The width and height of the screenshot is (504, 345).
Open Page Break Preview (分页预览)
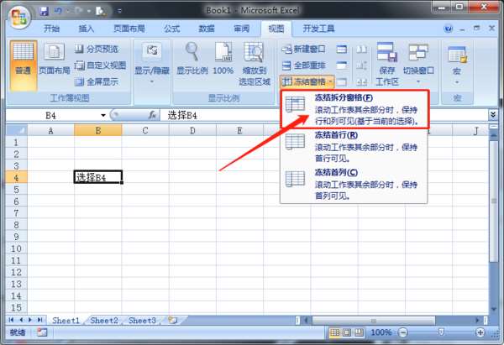tap(97, 49)
